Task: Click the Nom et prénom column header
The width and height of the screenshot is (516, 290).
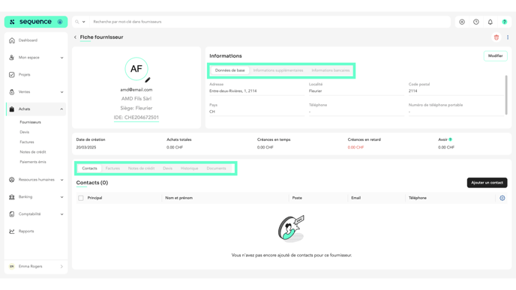Action: click(x=178, y=198)
